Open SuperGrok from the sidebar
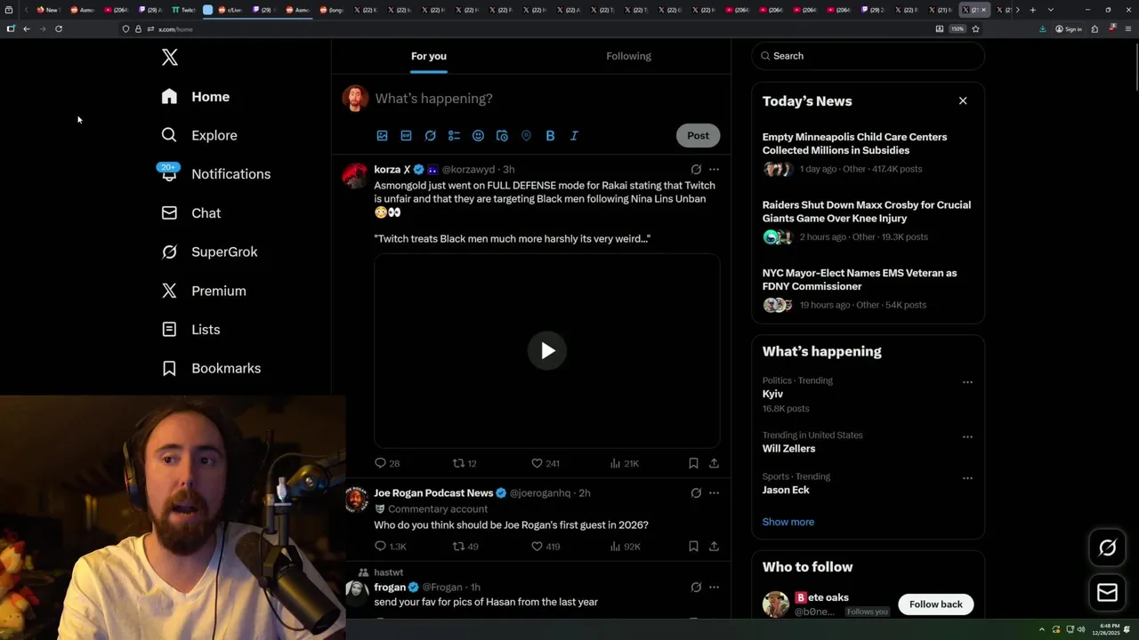1139x640 pixels. pyautogui.click(x=209, y=252)
